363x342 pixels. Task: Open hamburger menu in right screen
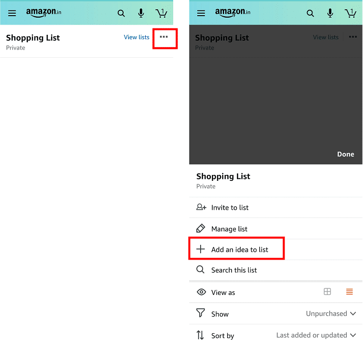pos(201,13)
